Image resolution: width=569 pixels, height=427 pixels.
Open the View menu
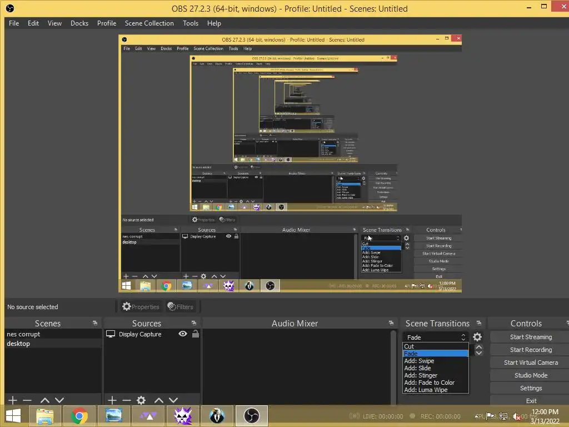point(54,23)
